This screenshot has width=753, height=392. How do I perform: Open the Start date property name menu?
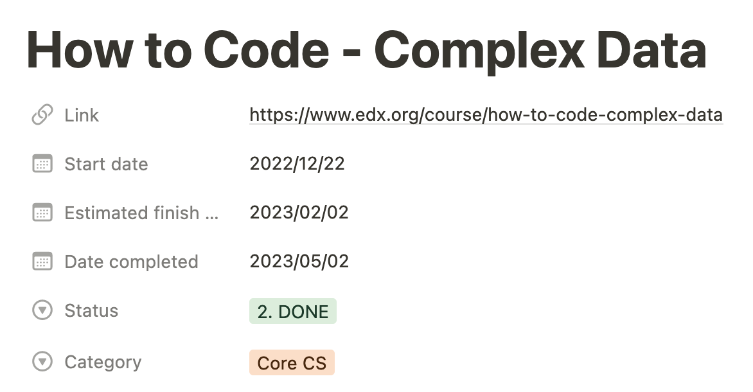106,165
